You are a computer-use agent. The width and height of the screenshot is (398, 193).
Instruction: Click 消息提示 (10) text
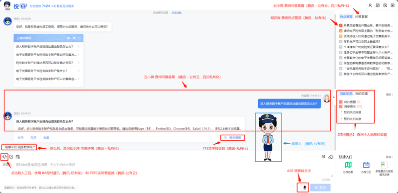(x=353, y=106)
